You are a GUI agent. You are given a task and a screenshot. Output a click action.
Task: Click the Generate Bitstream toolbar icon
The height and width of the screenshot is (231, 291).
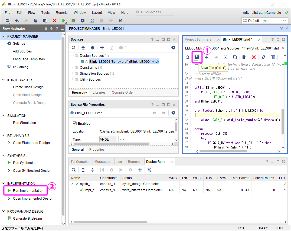(x=73, y=21)
